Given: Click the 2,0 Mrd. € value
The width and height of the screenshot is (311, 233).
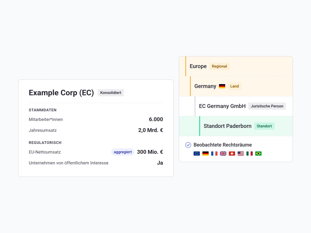Looking at the screenshot, I should tap(151, 130).
